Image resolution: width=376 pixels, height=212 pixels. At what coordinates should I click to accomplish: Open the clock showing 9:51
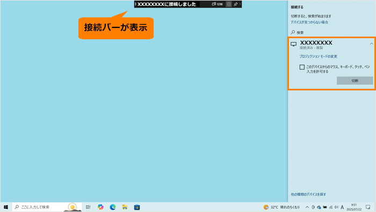pyautogui.click(x=353, y=207)
